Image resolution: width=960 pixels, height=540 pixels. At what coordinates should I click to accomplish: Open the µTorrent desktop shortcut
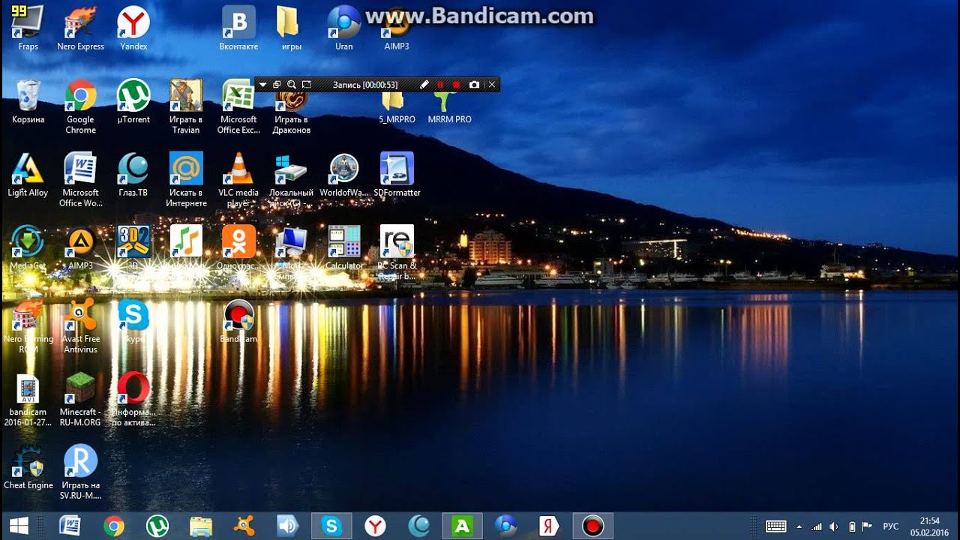[133, 102]
